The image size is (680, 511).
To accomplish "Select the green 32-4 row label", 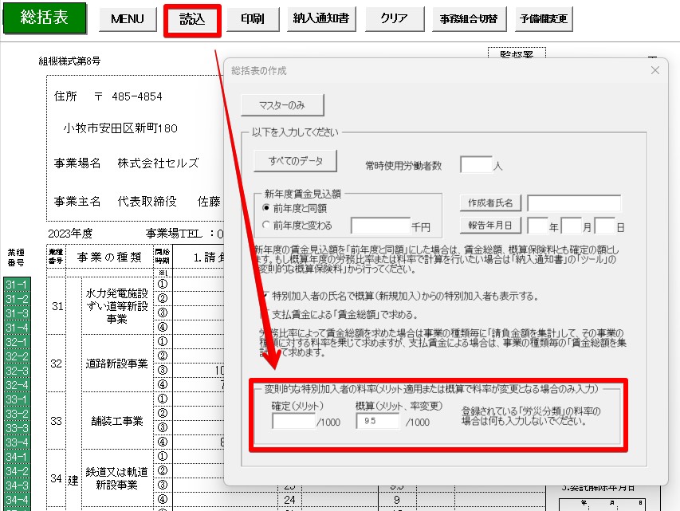I will pos(17,385).
